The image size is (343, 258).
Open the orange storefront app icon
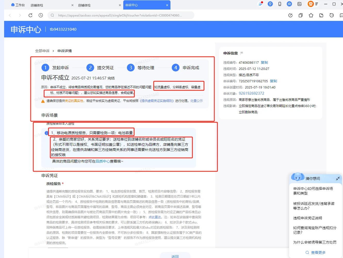pyautogui.click(x=311, y=4)
